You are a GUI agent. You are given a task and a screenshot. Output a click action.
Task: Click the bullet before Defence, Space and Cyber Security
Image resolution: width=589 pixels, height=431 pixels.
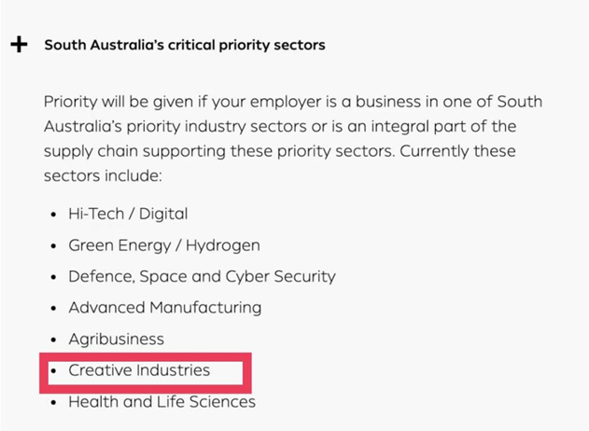pos(53,277)
